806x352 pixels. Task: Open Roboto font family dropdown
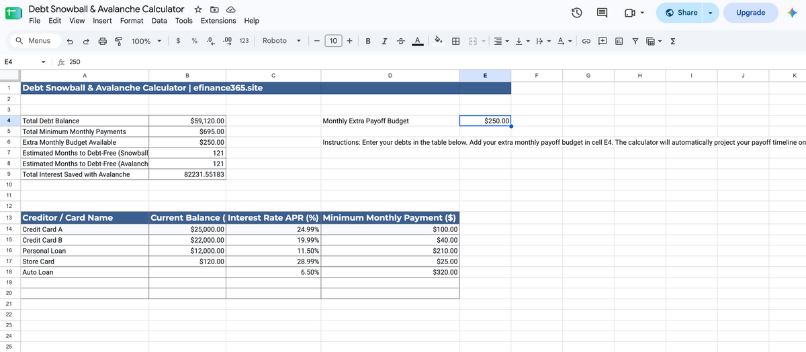281,41
